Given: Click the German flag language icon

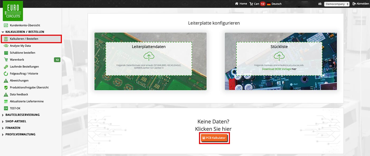Looking at the screenshot, I should point(269,4).
